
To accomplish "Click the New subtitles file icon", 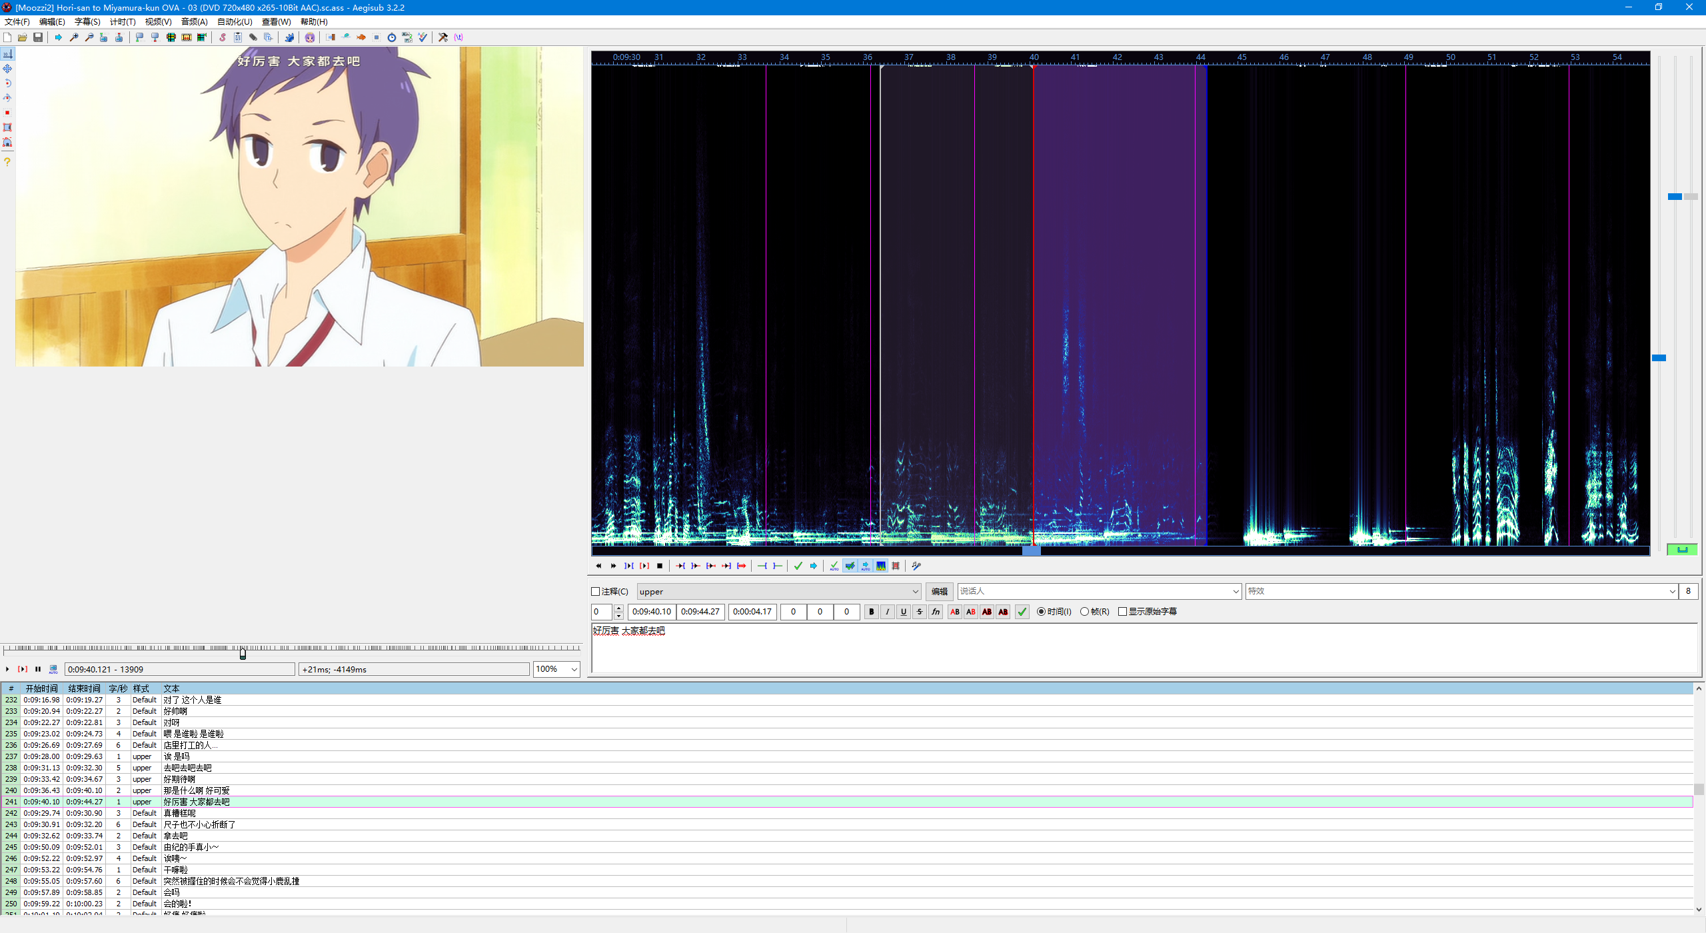I will click(7, 37).
